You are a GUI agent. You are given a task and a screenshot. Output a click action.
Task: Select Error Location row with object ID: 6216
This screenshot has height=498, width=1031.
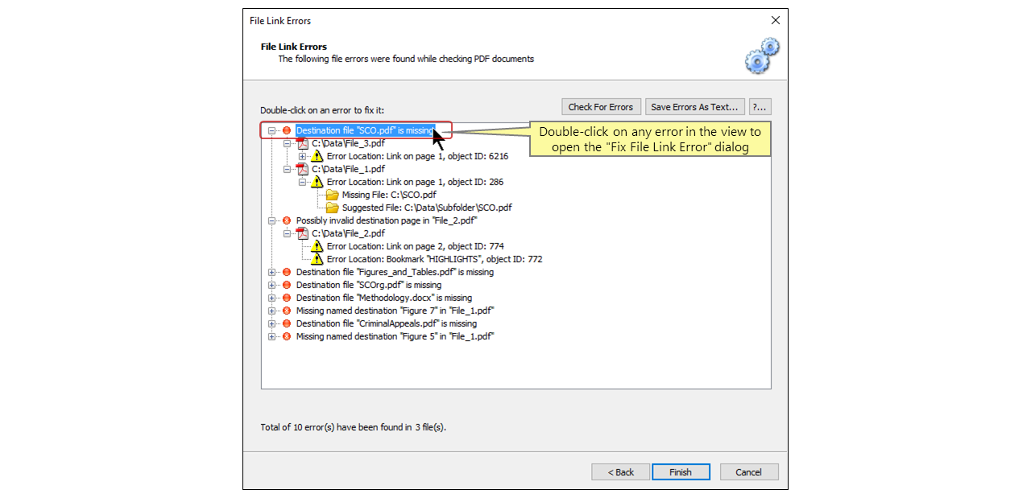417,156
